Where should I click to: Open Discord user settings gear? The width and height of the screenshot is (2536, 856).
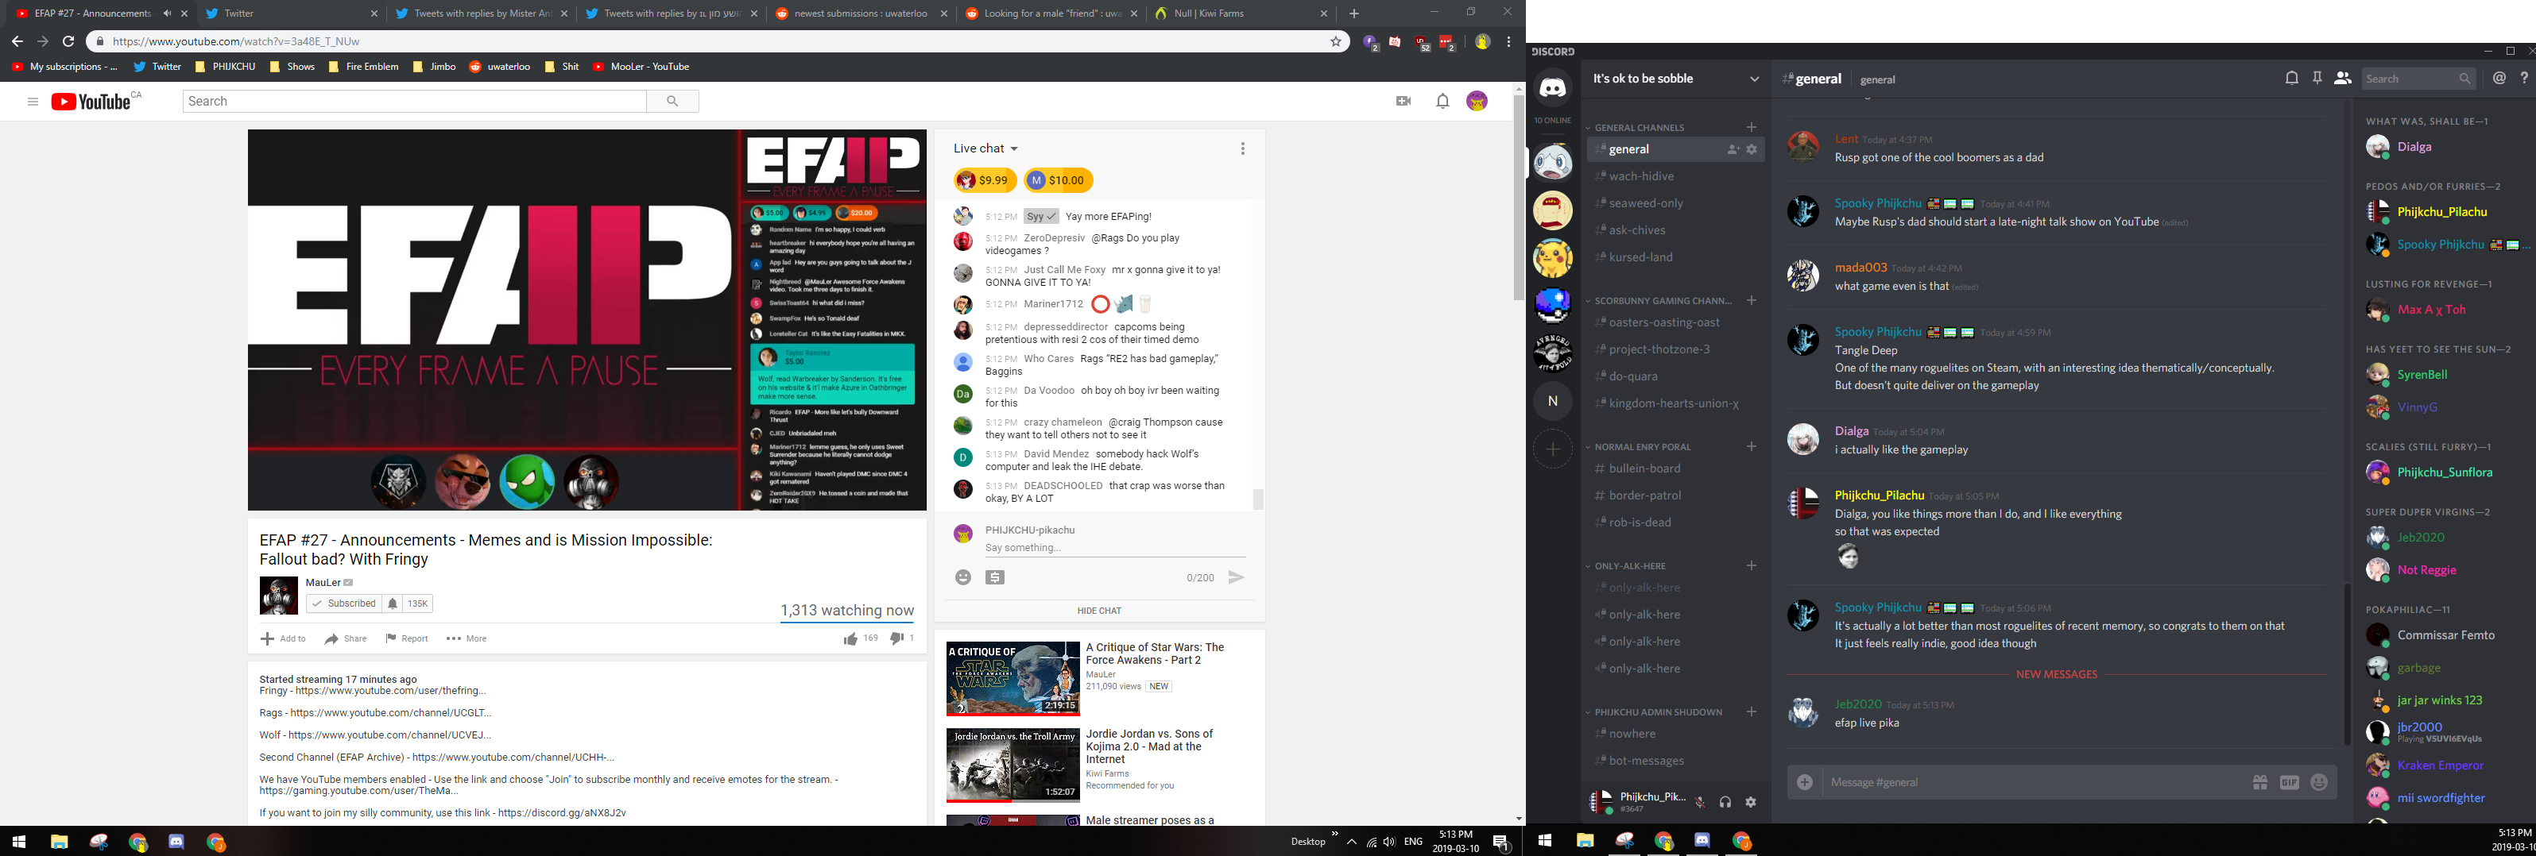pyautogui.click(x=1750, y=802)
